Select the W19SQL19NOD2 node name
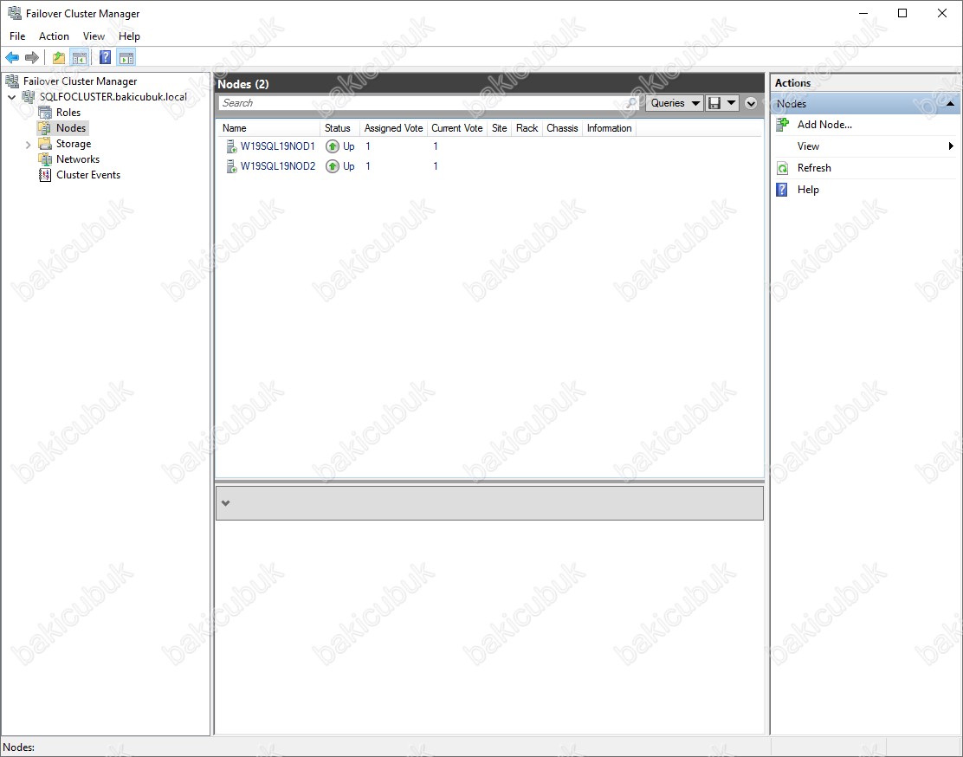 click(278, 166)
